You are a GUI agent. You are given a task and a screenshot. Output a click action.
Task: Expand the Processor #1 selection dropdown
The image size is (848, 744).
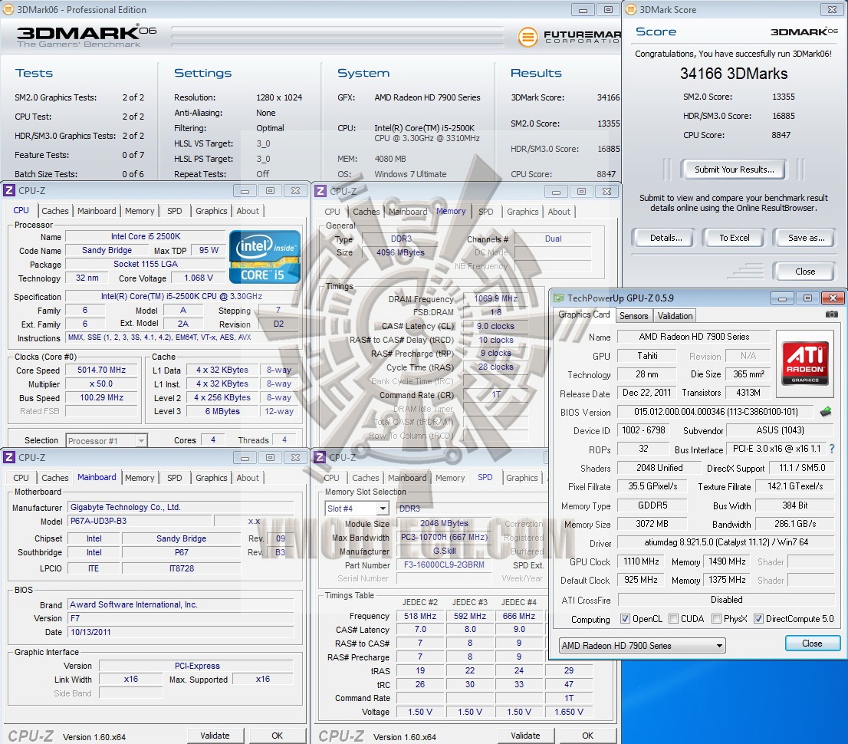(x=107, y=440)
